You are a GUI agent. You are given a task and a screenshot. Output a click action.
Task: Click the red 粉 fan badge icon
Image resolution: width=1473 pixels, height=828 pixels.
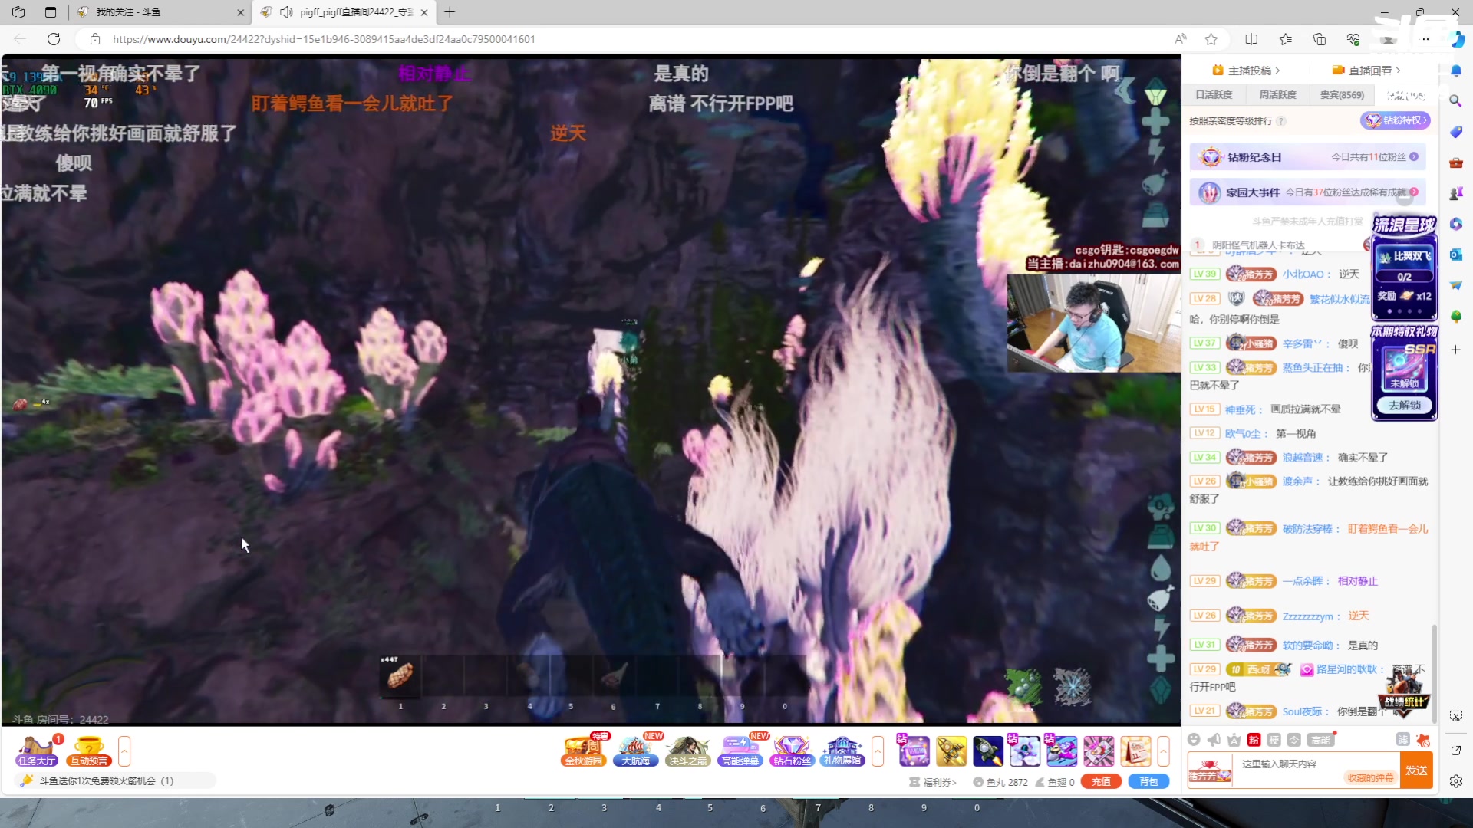(1254, 739)
